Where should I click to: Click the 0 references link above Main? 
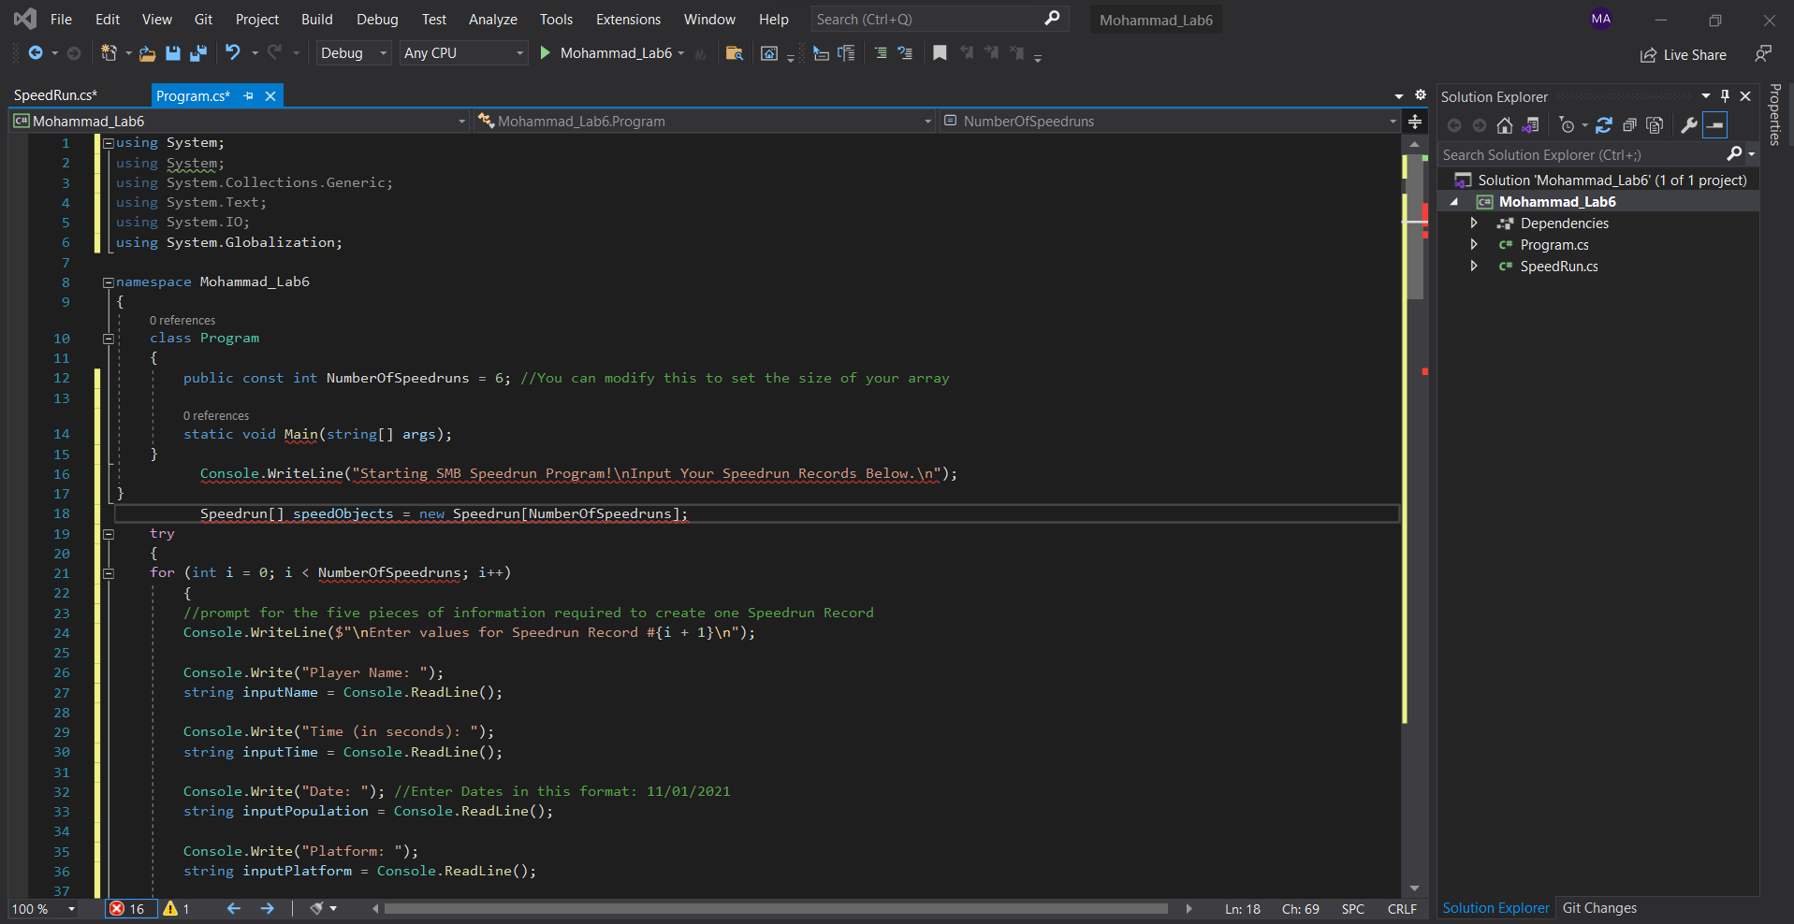216,415
